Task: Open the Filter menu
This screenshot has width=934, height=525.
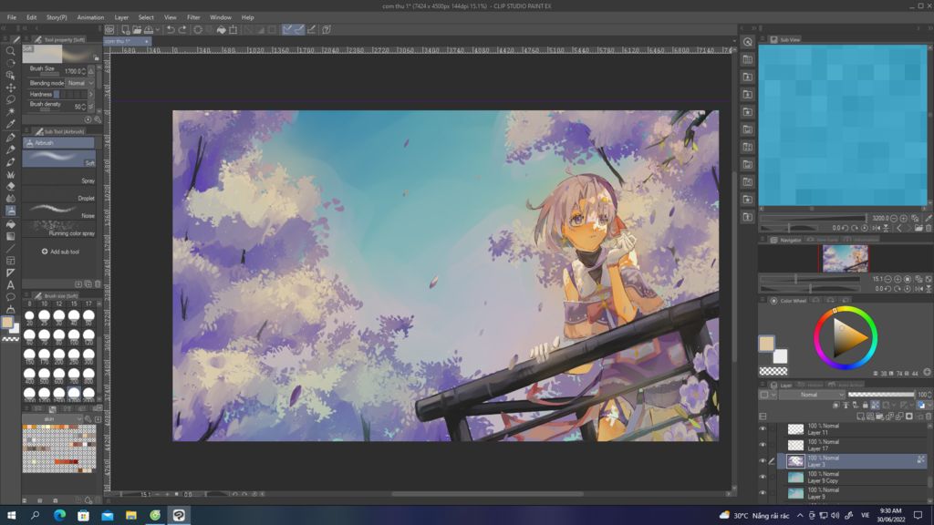Action: coord(193,17)
